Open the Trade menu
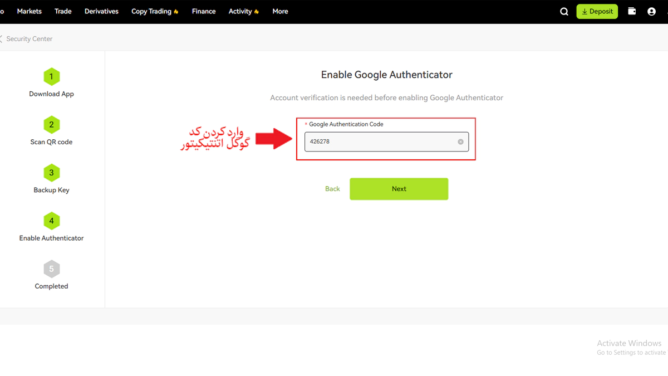This screenshot has height=376, width=668. (63, 11)
